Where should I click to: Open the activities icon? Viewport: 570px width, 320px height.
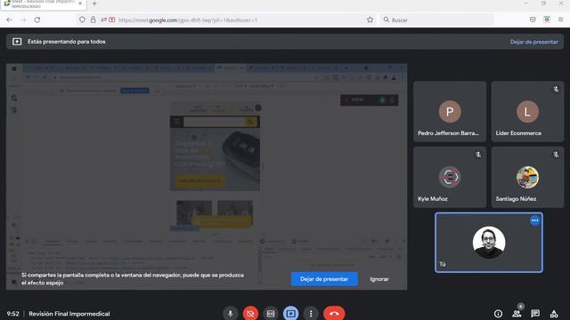pos(554,314)
